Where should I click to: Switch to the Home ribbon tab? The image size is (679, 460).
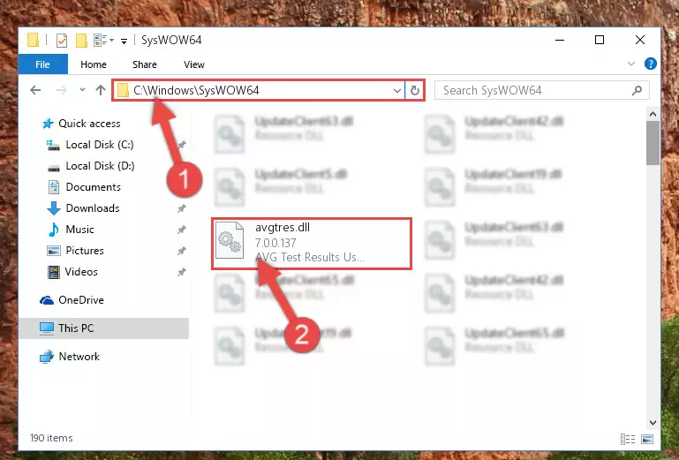pos(94,64)
